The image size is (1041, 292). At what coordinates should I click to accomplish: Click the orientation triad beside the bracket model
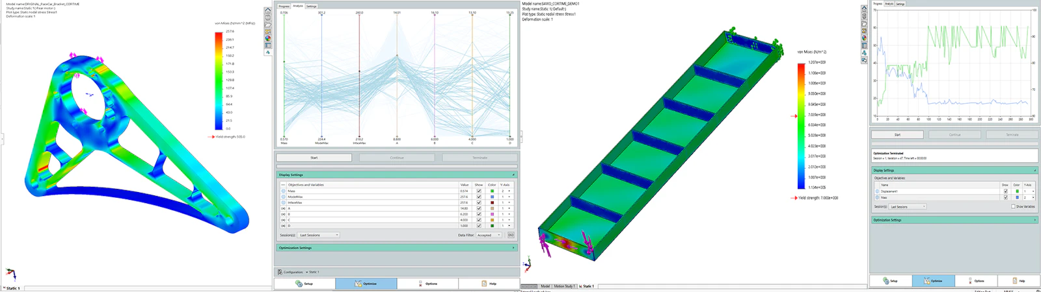coord(10,274)
